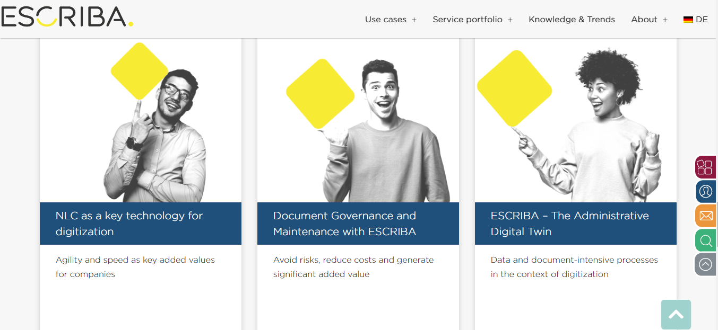This screenshot has height=330, width=718.
Task: Click the teal back-to-top arrow button
Action: [x=676, y=315]
